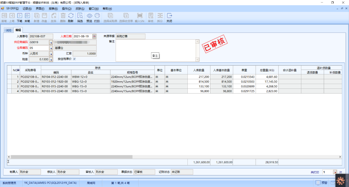
Task: Go to next record with 下笔
Action: [x=20, y=18]
